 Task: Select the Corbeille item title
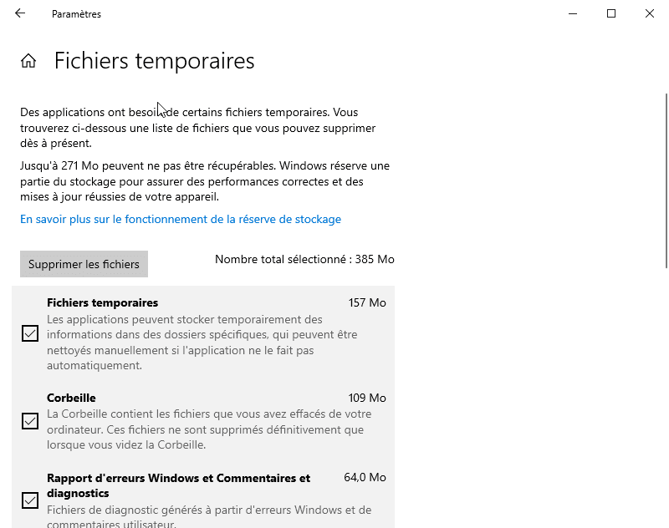[71, 398]
